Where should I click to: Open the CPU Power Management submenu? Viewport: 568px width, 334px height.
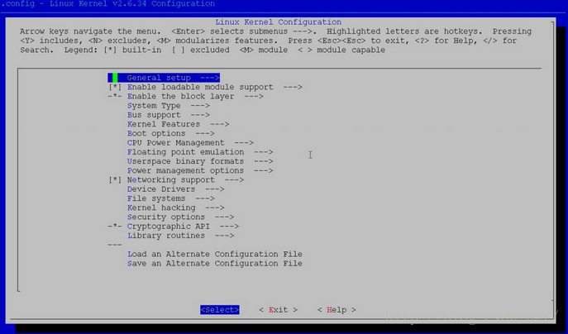(190, 143)
